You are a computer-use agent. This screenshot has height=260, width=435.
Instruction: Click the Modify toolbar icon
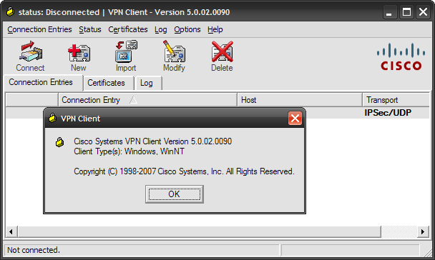click(174, 56)
